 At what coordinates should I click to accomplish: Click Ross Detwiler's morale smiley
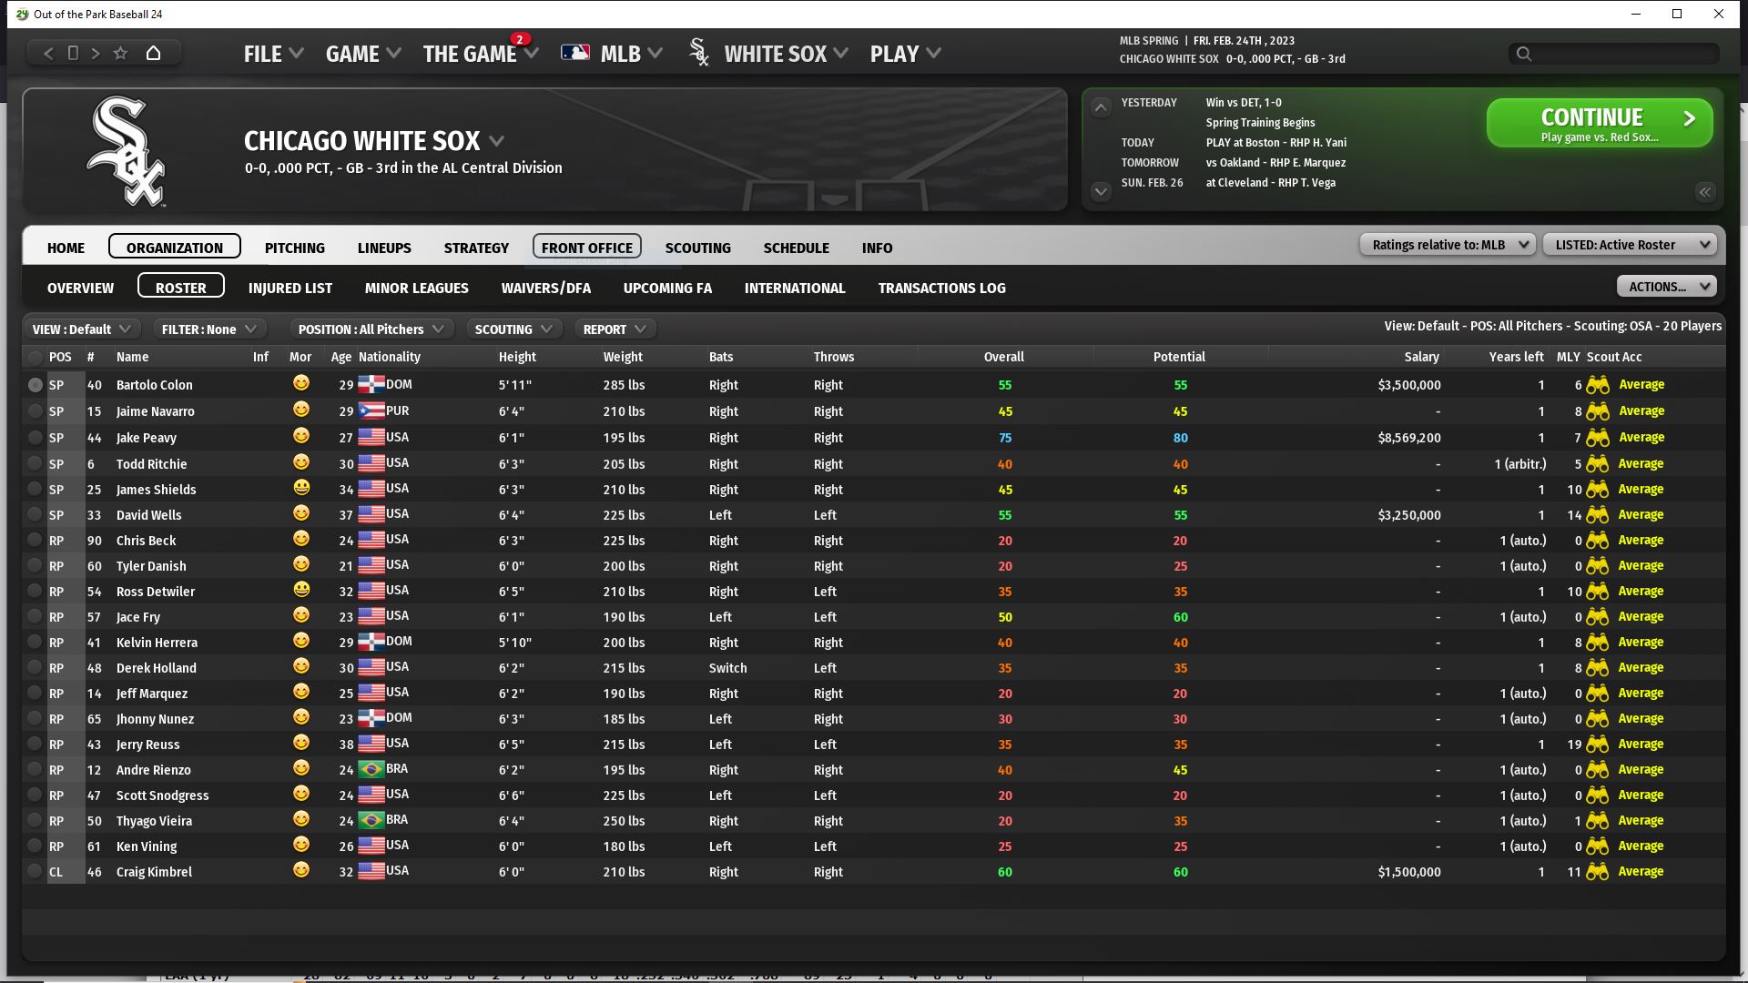pyautogui.click(x=301, y=591)
